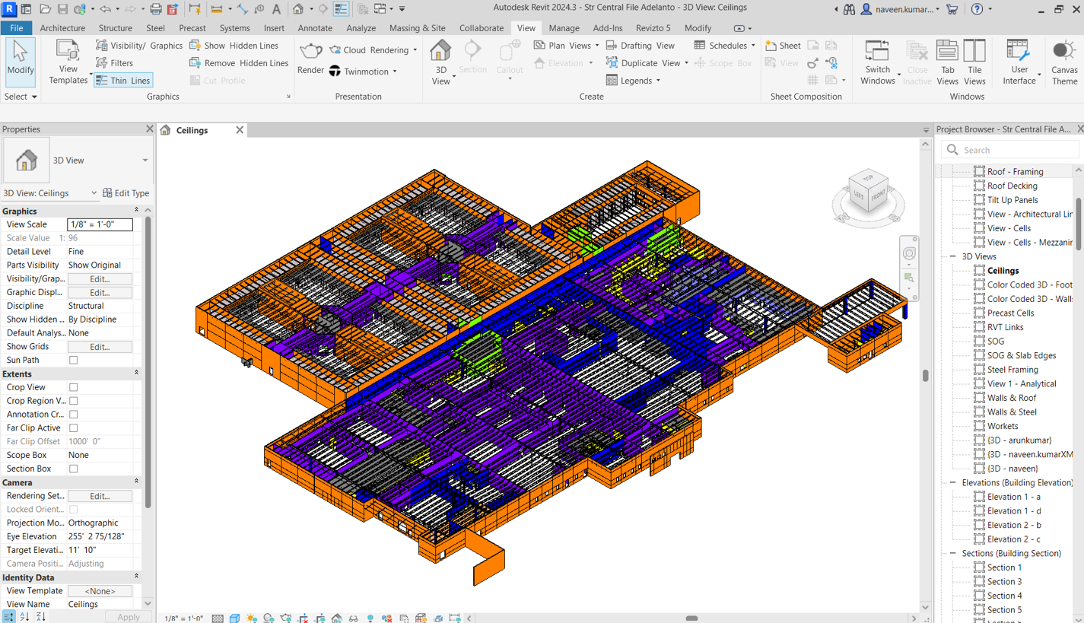Expand the Plan Views dropdown

[x=597, y=46]
